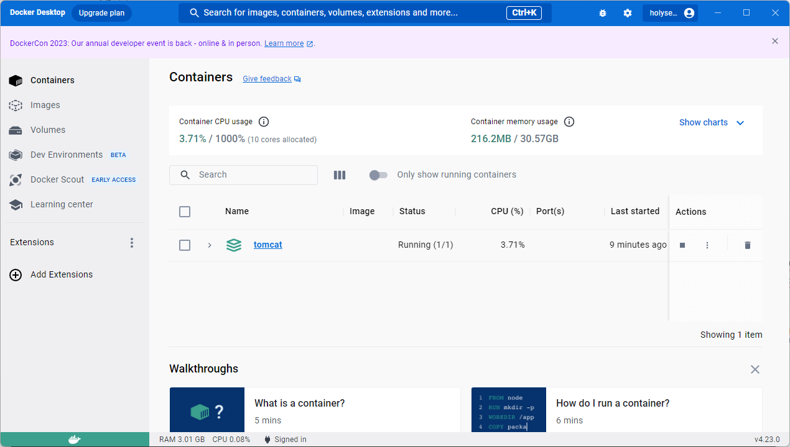Click the Ctrl+K shortcut badge
790x447 pixels.
pos(524,13)
